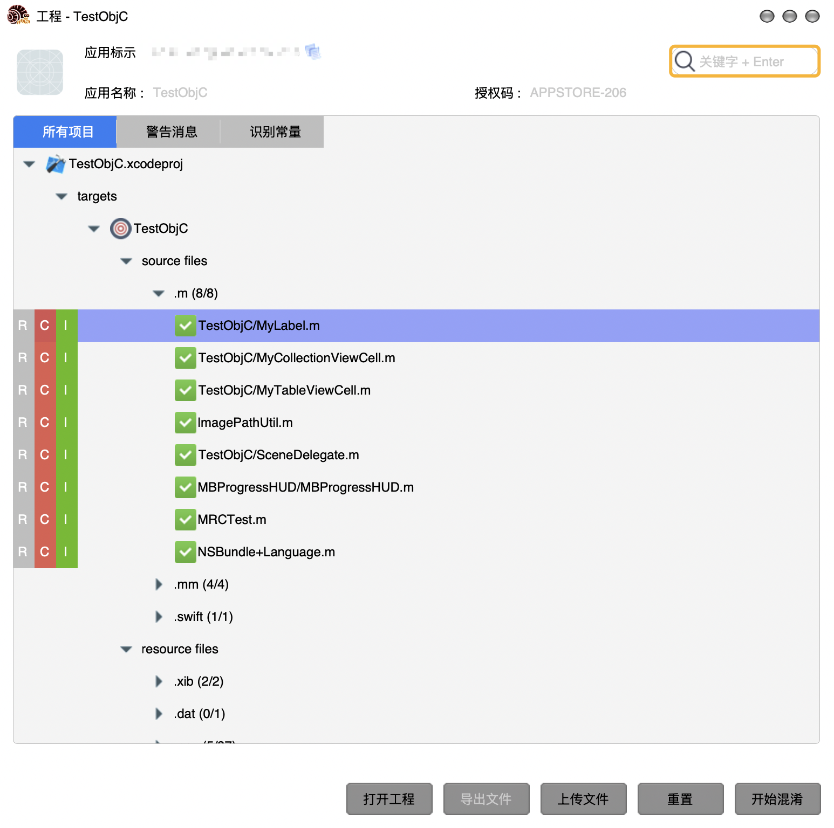This screenshot has height=828, width=834.
Task: Click the red C badge on the MyCollectionViewCell.m row
Action: click(45, 358)
